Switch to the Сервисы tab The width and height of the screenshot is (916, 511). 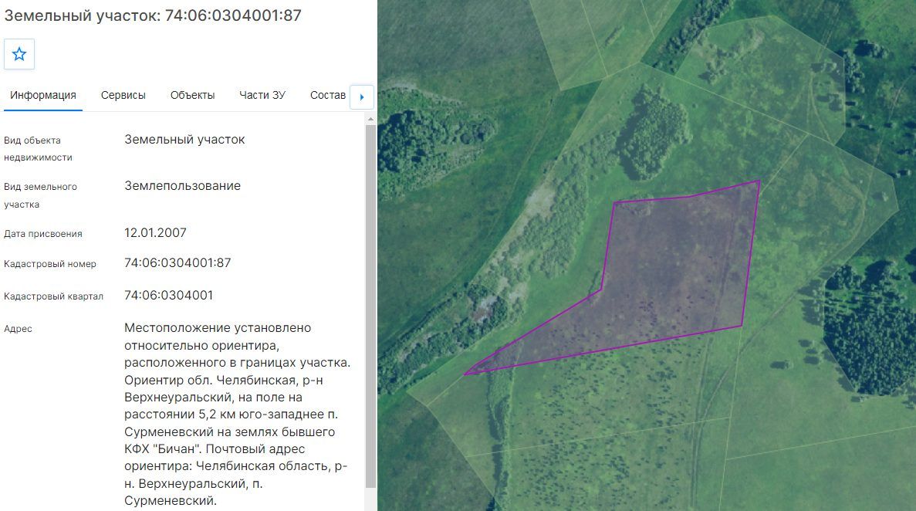[123, 95]
